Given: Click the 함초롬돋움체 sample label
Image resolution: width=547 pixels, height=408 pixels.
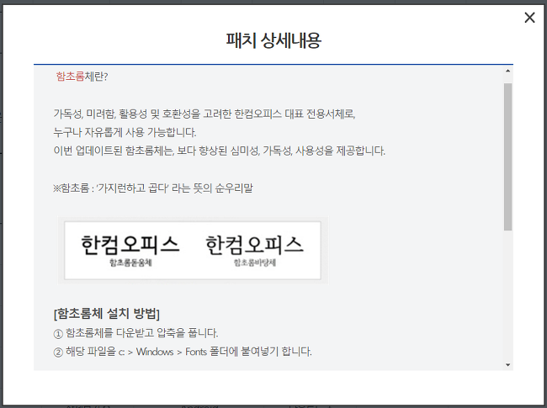Looking at the screenshot, I should tap(130, 262).
